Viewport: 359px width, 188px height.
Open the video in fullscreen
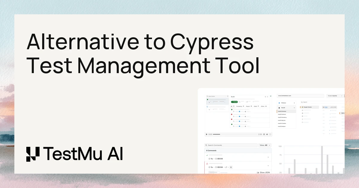tap(270, 134)
